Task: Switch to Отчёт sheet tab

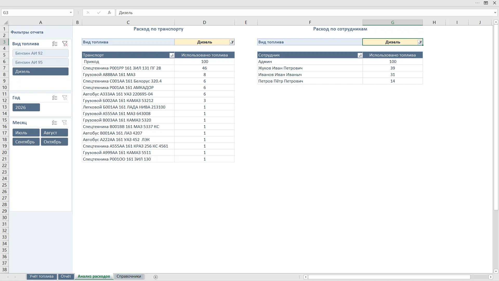Action: 66,276
